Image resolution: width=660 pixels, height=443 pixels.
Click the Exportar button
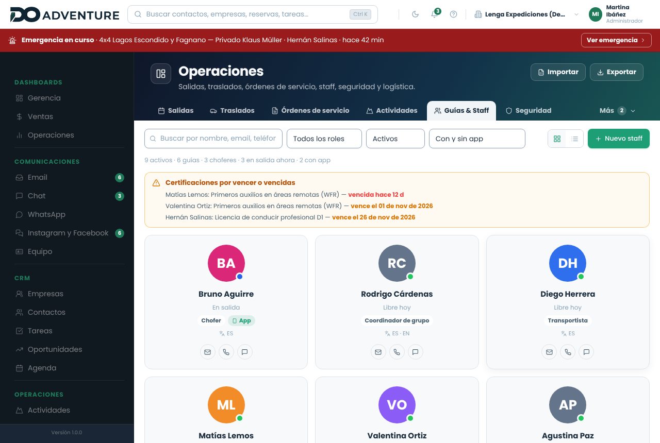point(617,72)
